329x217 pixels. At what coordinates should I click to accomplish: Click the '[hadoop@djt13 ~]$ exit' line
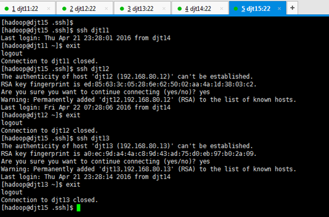click(41, 184)
